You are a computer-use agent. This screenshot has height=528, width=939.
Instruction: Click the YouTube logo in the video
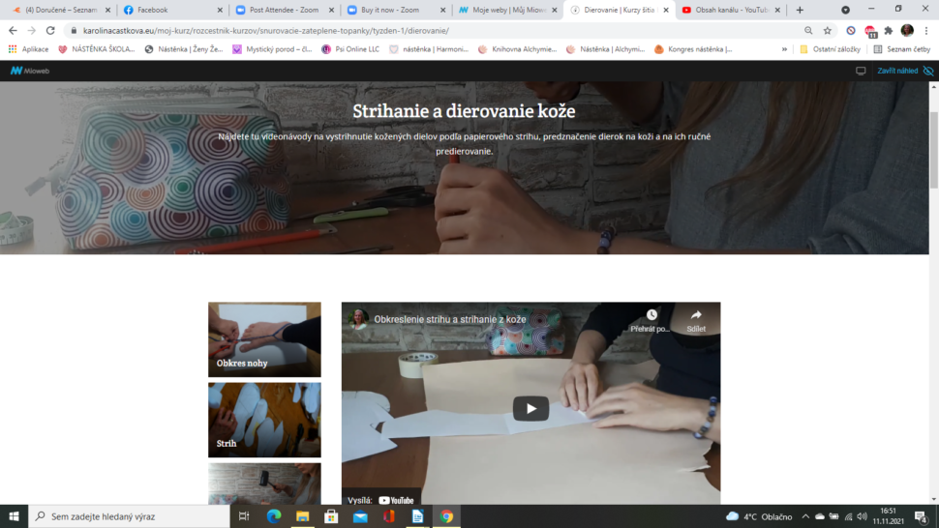coord(397,501)
